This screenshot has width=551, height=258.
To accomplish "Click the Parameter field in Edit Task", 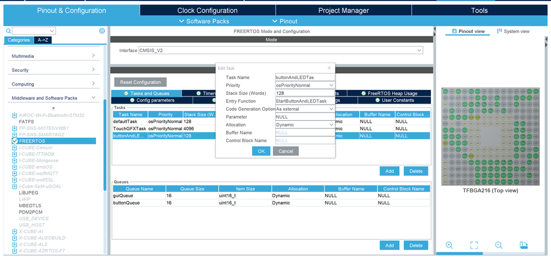I will [304, 117].
